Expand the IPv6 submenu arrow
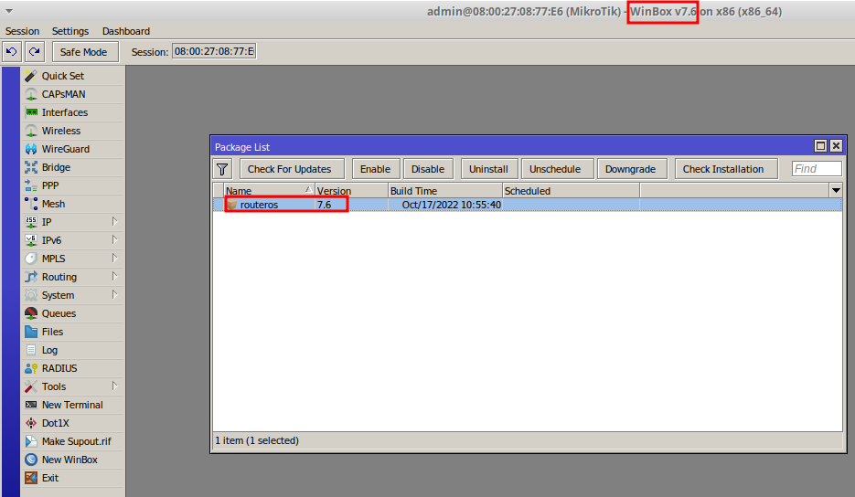Screen dimensions: 855x497 click(114, 239)
